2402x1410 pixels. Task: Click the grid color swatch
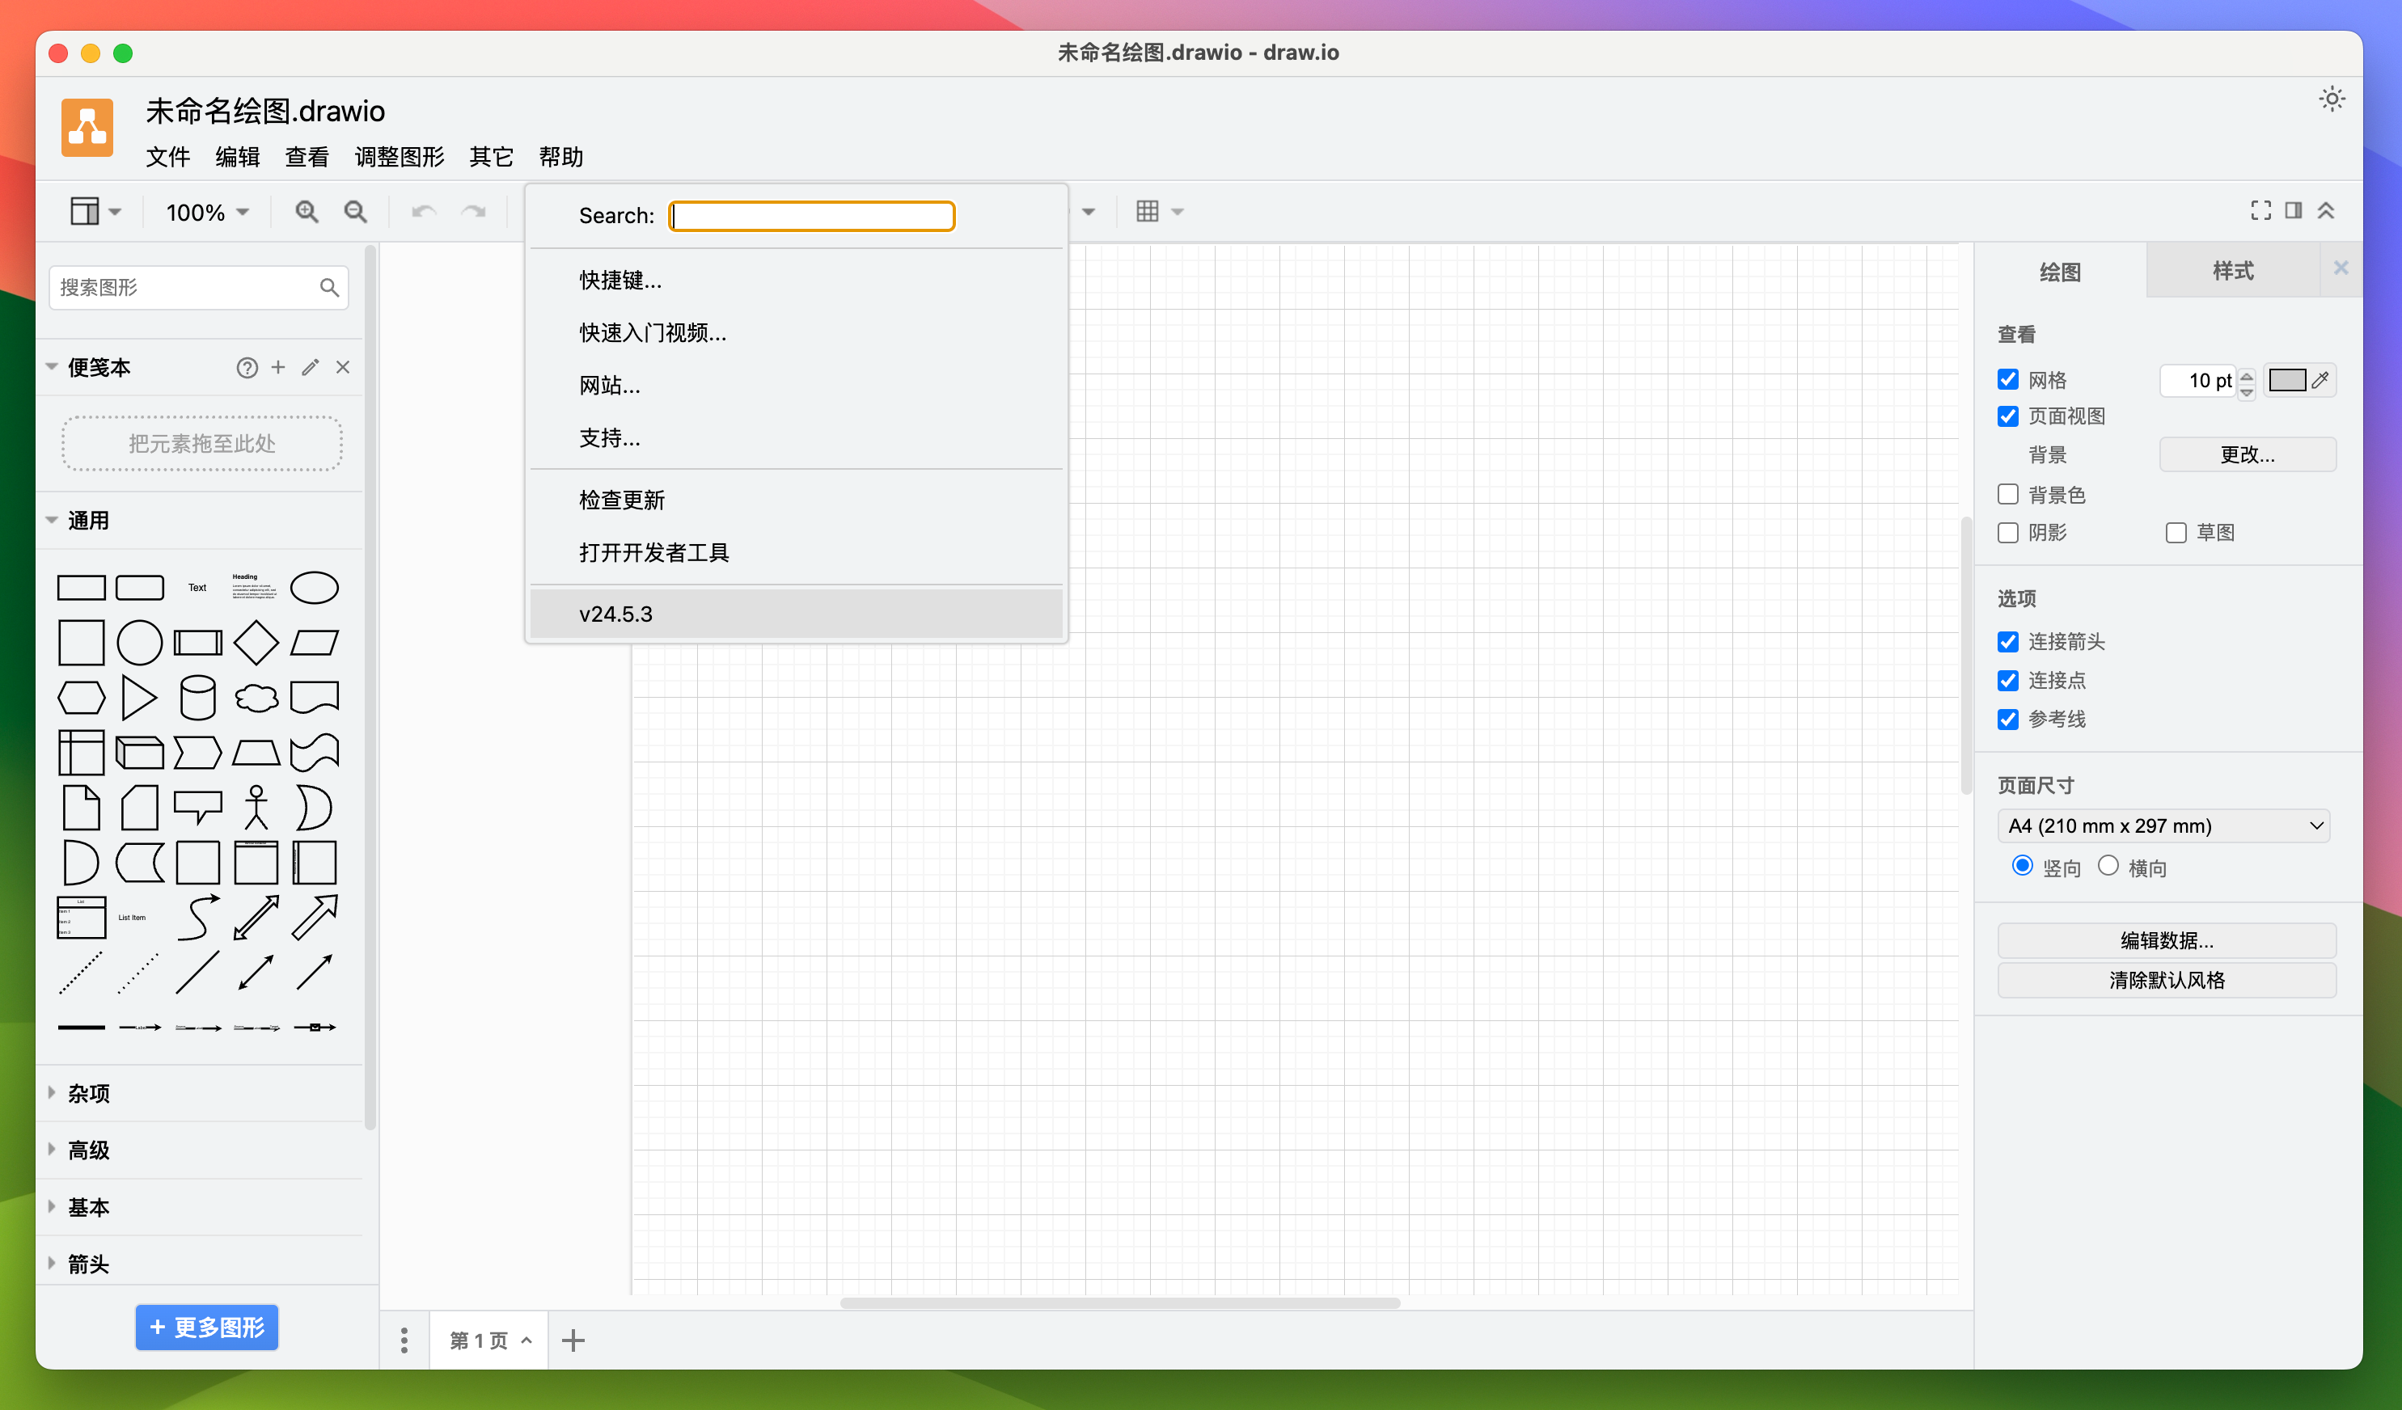2286,380
